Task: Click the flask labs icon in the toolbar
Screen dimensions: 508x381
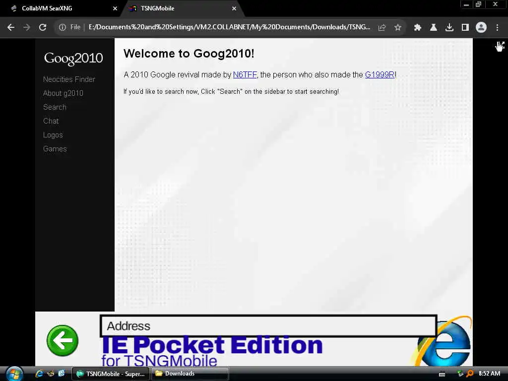Action: pyautogui.click(x=433, y=28)
